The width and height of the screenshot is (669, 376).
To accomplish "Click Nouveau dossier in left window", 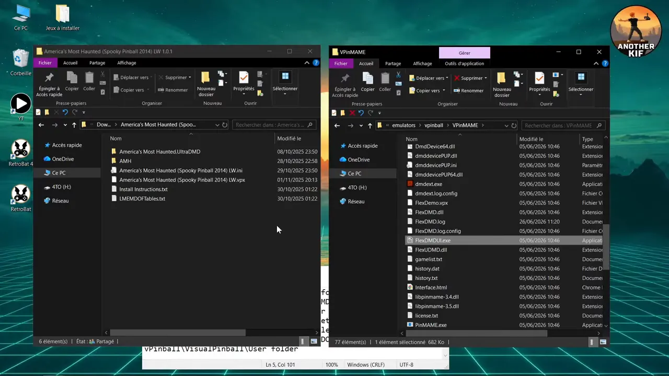I will (x=206, y=85).
